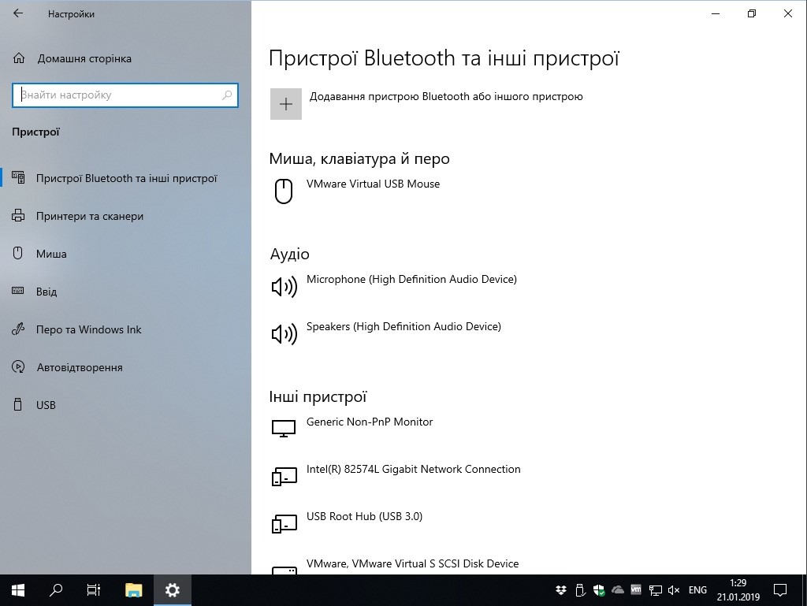Viewport: 807px width, 606px height.
Task: Select USB Root Hub (USB 3.0)
Action: pos(364,516)
